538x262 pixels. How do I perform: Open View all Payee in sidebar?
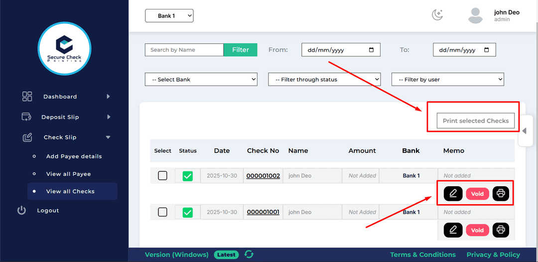click(68, 174)
